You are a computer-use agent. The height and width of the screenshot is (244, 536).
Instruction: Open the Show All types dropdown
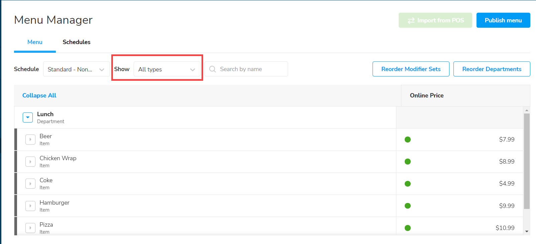click(167, 69)
